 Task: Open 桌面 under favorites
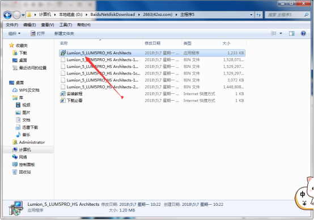click(20, 60)
